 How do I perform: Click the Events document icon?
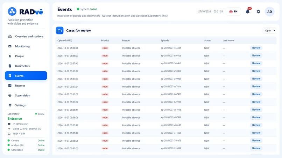[10, 76]
